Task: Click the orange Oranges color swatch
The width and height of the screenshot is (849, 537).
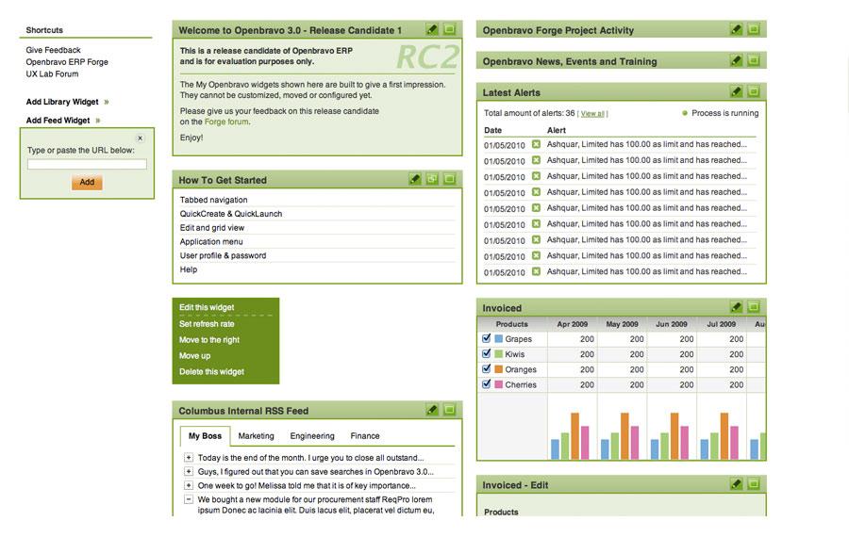Action: [x=499, y=368]
